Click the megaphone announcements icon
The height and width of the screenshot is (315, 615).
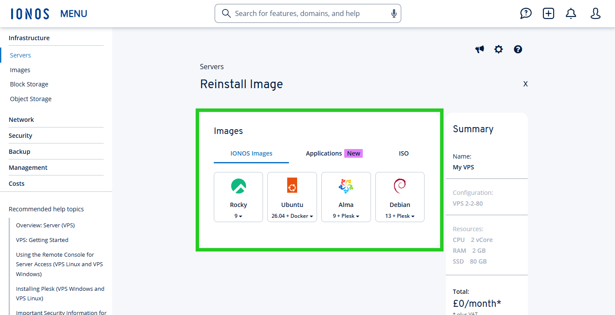[479, 49]
